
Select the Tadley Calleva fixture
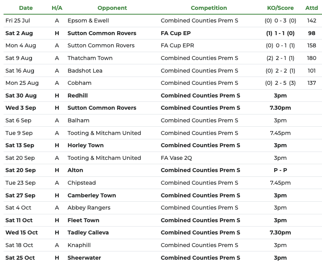pos(88,232)
